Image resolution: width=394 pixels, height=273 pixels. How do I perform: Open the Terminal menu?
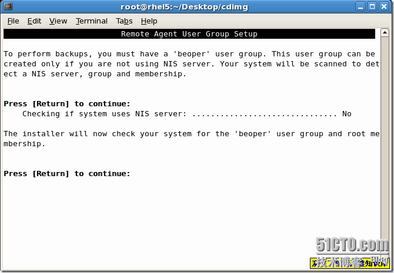point(92,21)
